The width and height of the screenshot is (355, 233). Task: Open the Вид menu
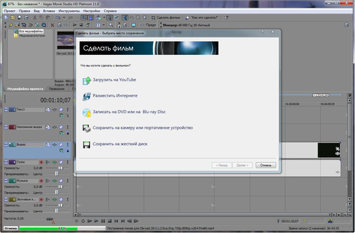coord(37,11)
